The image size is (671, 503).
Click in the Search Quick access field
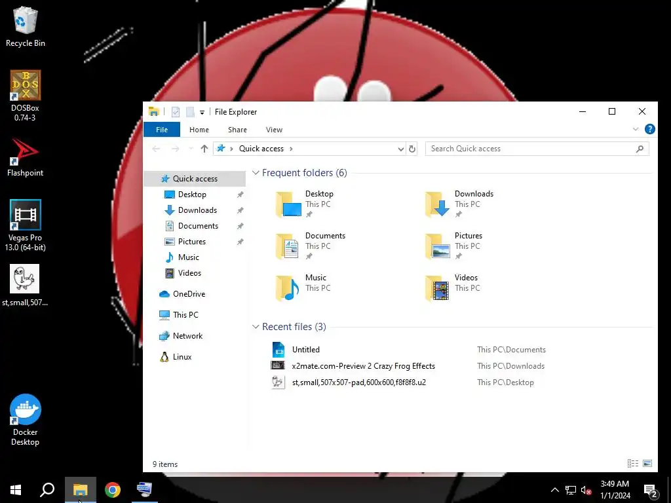pos(537,149)
